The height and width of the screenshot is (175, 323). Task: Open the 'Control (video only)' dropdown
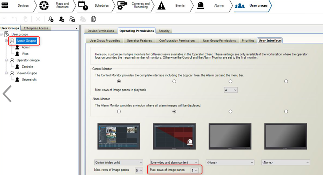click(119, 162)
